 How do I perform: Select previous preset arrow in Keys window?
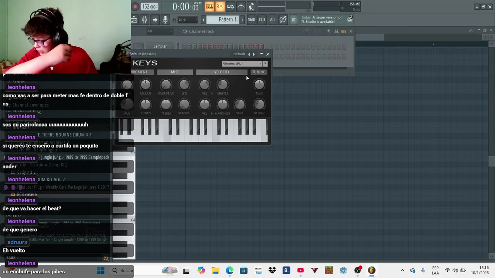249,54
